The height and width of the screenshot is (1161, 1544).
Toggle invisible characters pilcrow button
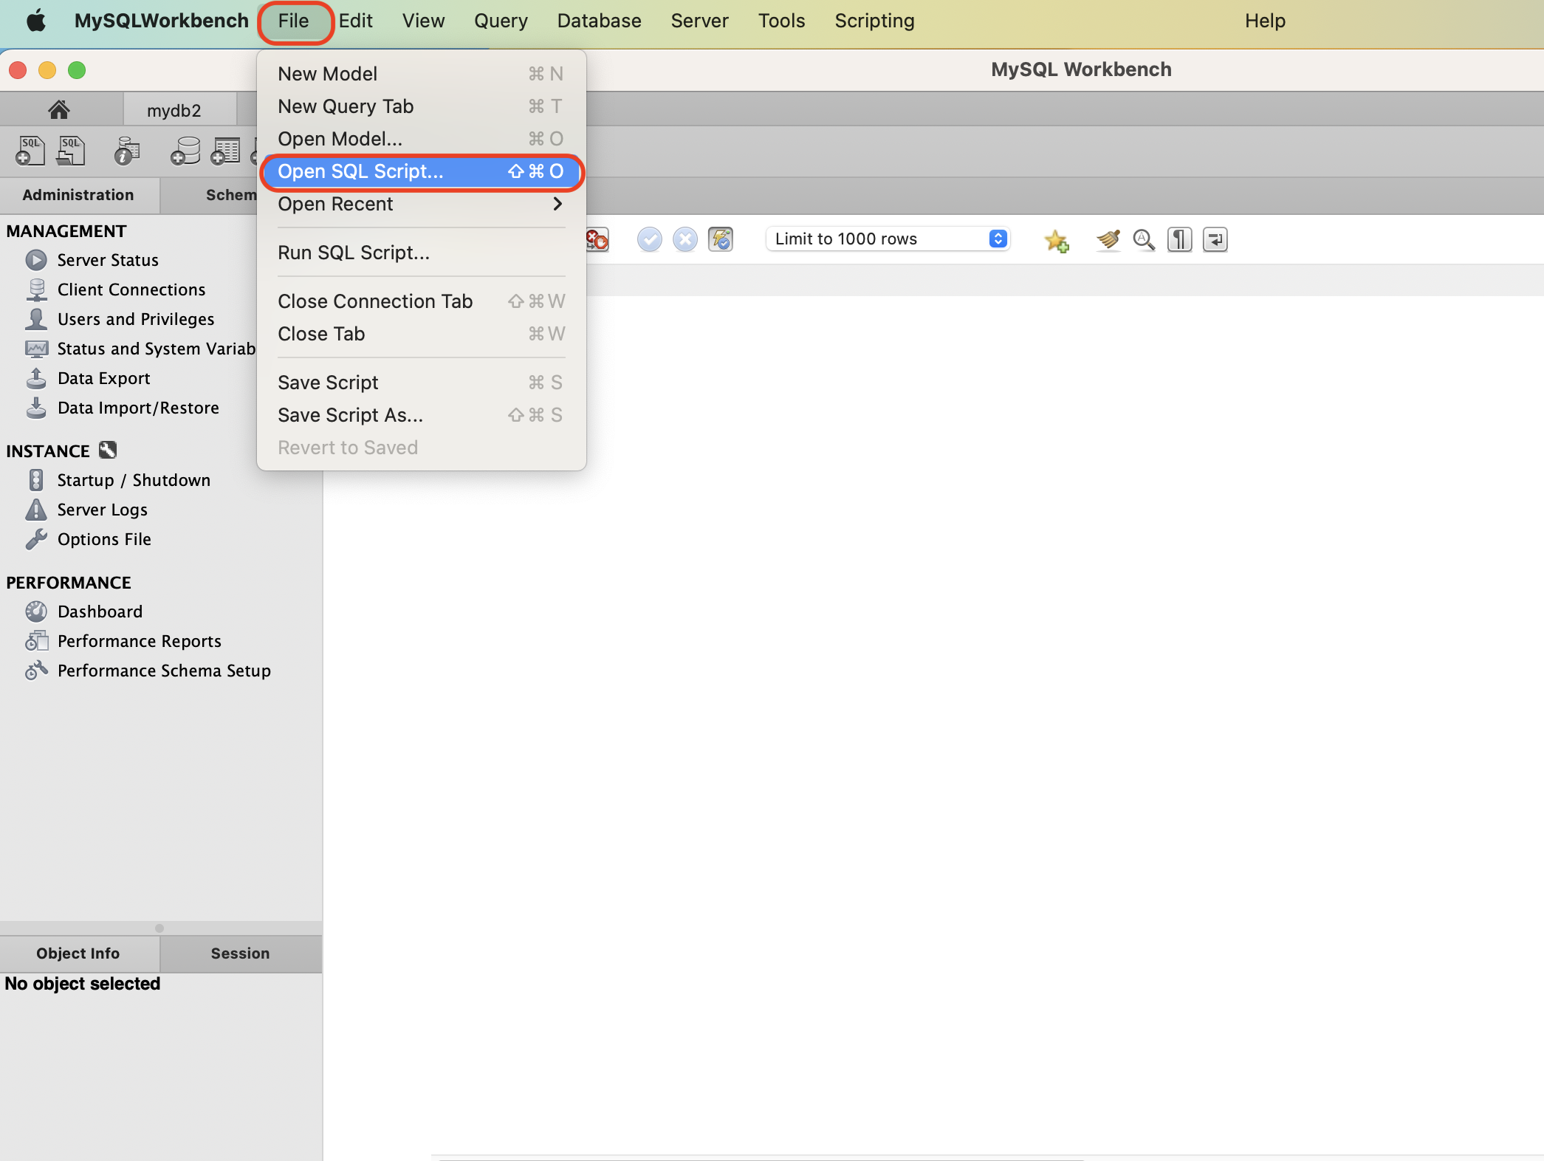[1179, 239]
